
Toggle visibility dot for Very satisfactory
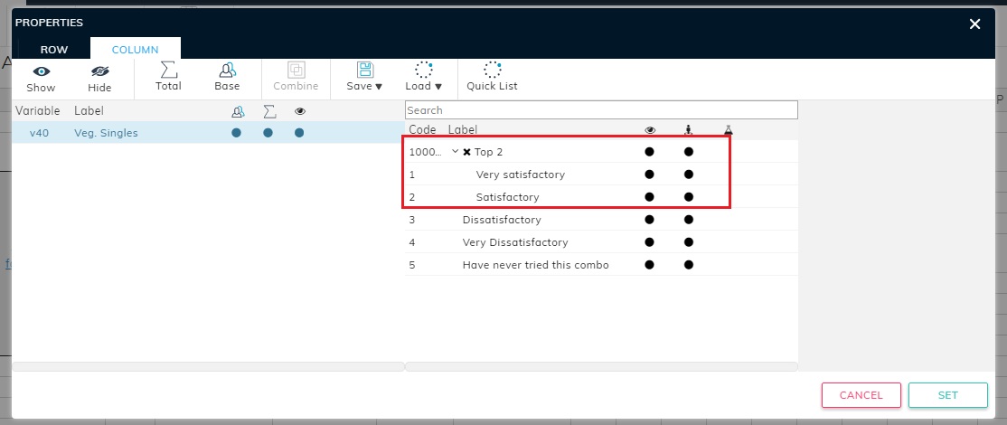point(649,174)
